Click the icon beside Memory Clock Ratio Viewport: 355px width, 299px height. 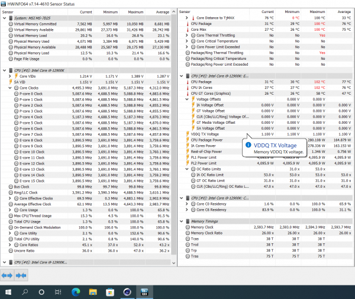(188, 233)
